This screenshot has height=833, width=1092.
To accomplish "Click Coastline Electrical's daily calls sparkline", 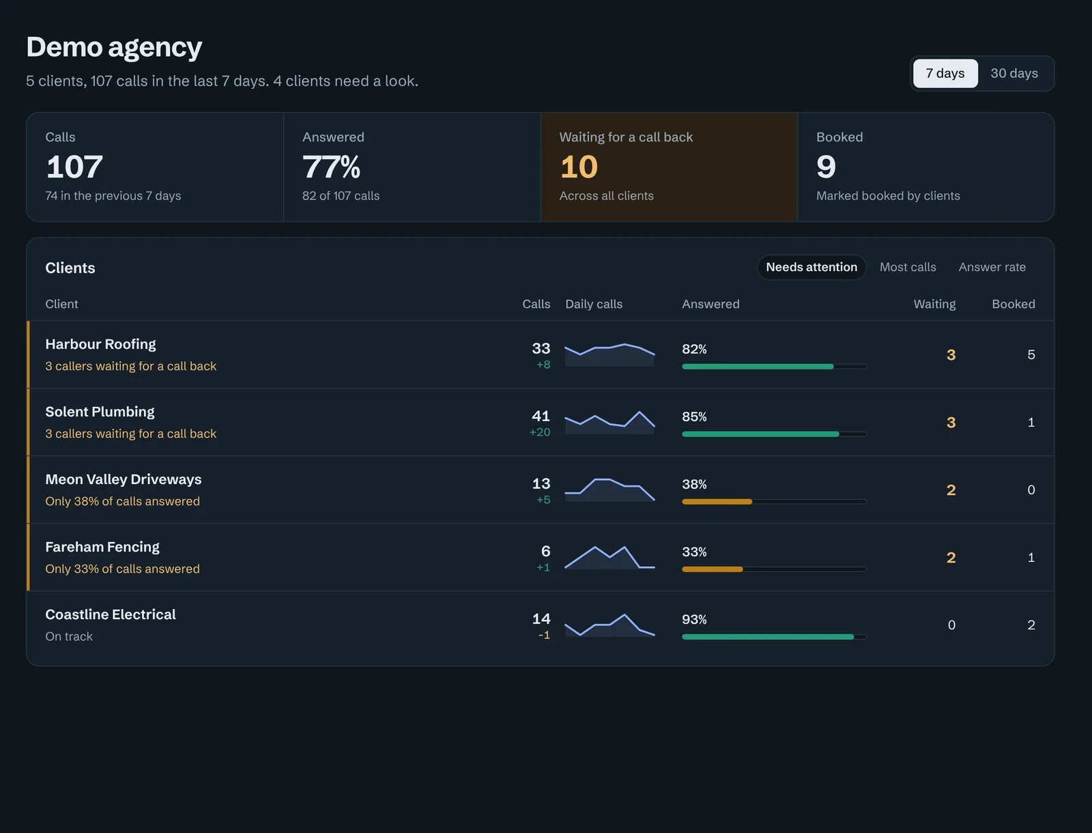I will (610, 625).
